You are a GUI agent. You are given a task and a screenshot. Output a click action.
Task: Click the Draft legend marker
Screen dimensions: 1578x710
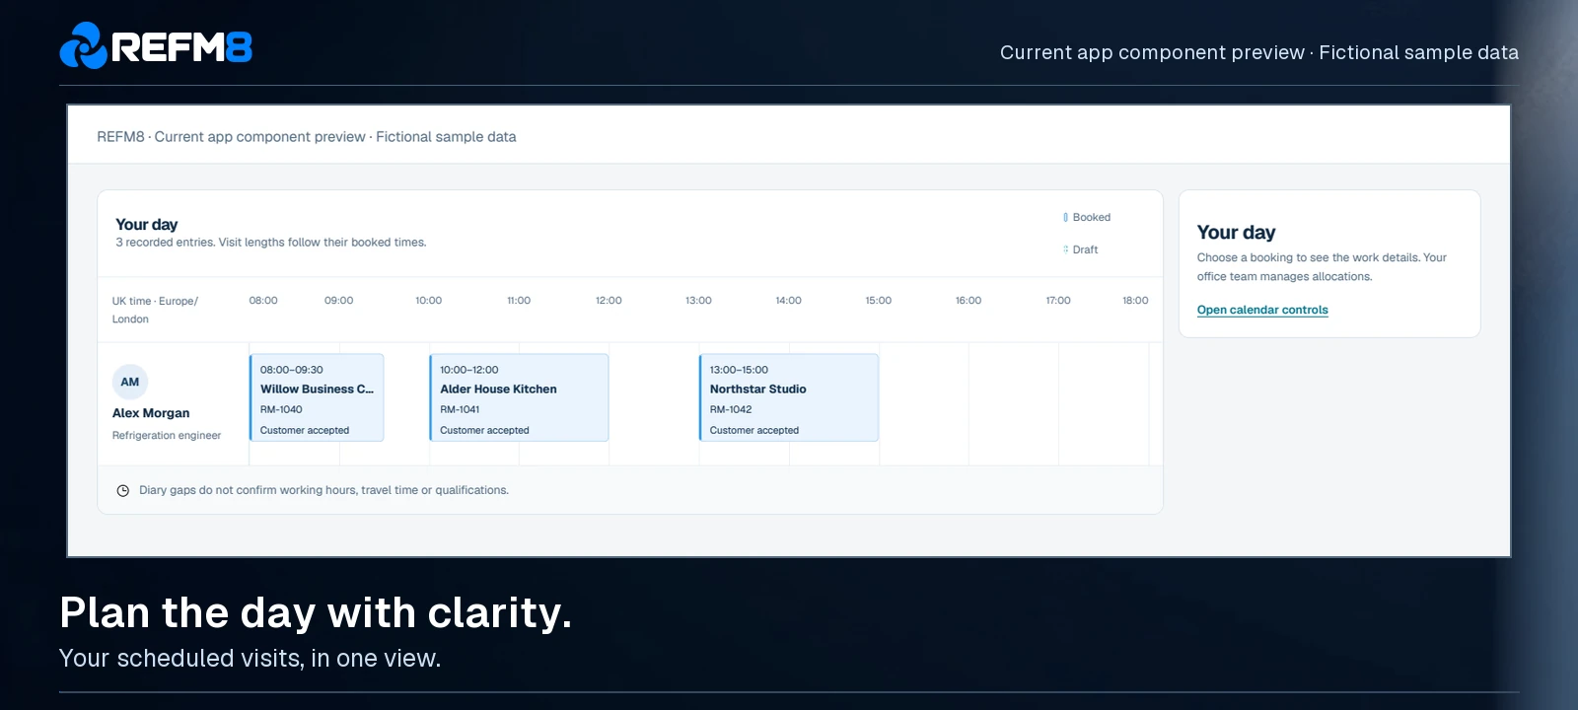pyautogui.click(x=1065, y=249)
